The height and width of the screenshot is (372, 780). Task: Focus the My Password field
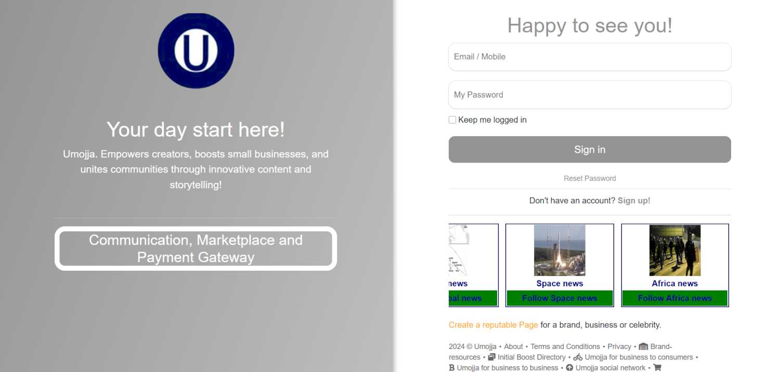(x=590, y=95)
